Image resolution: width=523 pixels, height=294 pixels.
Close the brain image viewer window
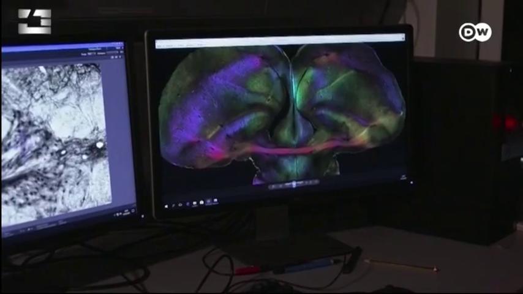[x=402, y=39]
